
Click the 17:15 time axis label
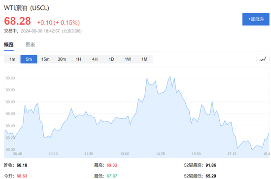232,154
